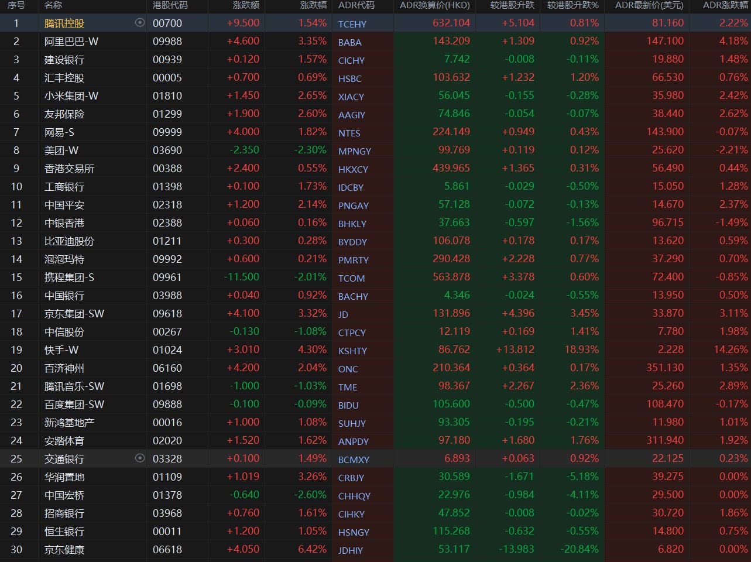Click the 序号 column header
Viewport: 751px width, 562px height.
(16, 5)
